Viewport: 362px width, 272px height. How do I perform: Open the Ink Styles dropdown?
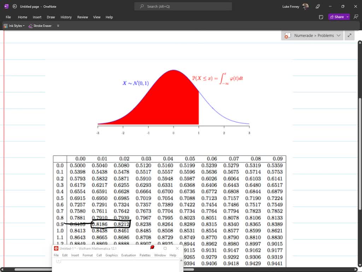pos(14,26)
